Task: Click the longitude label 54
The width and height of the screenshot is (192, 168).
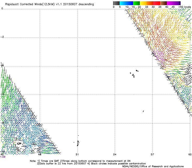Action: tap(115, 155)
